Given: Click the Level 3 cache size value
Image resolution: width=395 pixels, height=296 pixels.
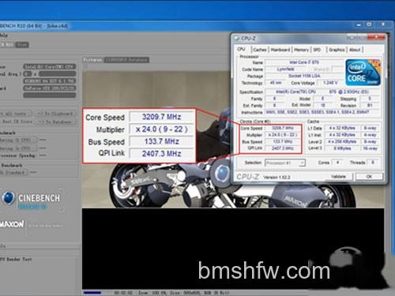Looking at the screenshot, I should click(x=342, y=148).
